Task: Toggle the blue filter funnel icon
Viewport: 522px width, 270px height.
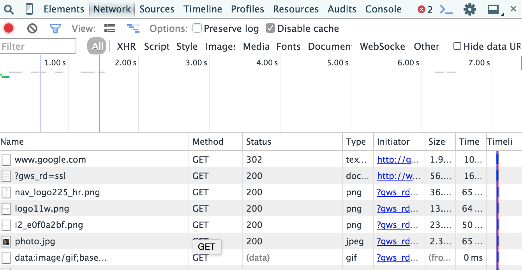Action: click(x=55, y=28)
